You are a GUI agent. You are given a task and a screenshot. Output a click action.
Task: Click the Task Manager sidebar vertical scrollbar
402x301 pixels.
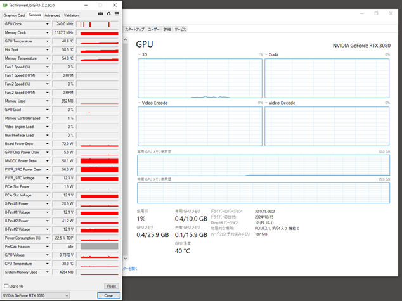pos(126,149)
